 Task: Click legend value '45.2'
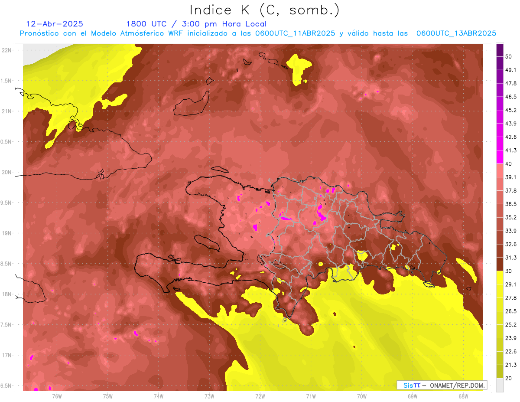coord(511,110)
